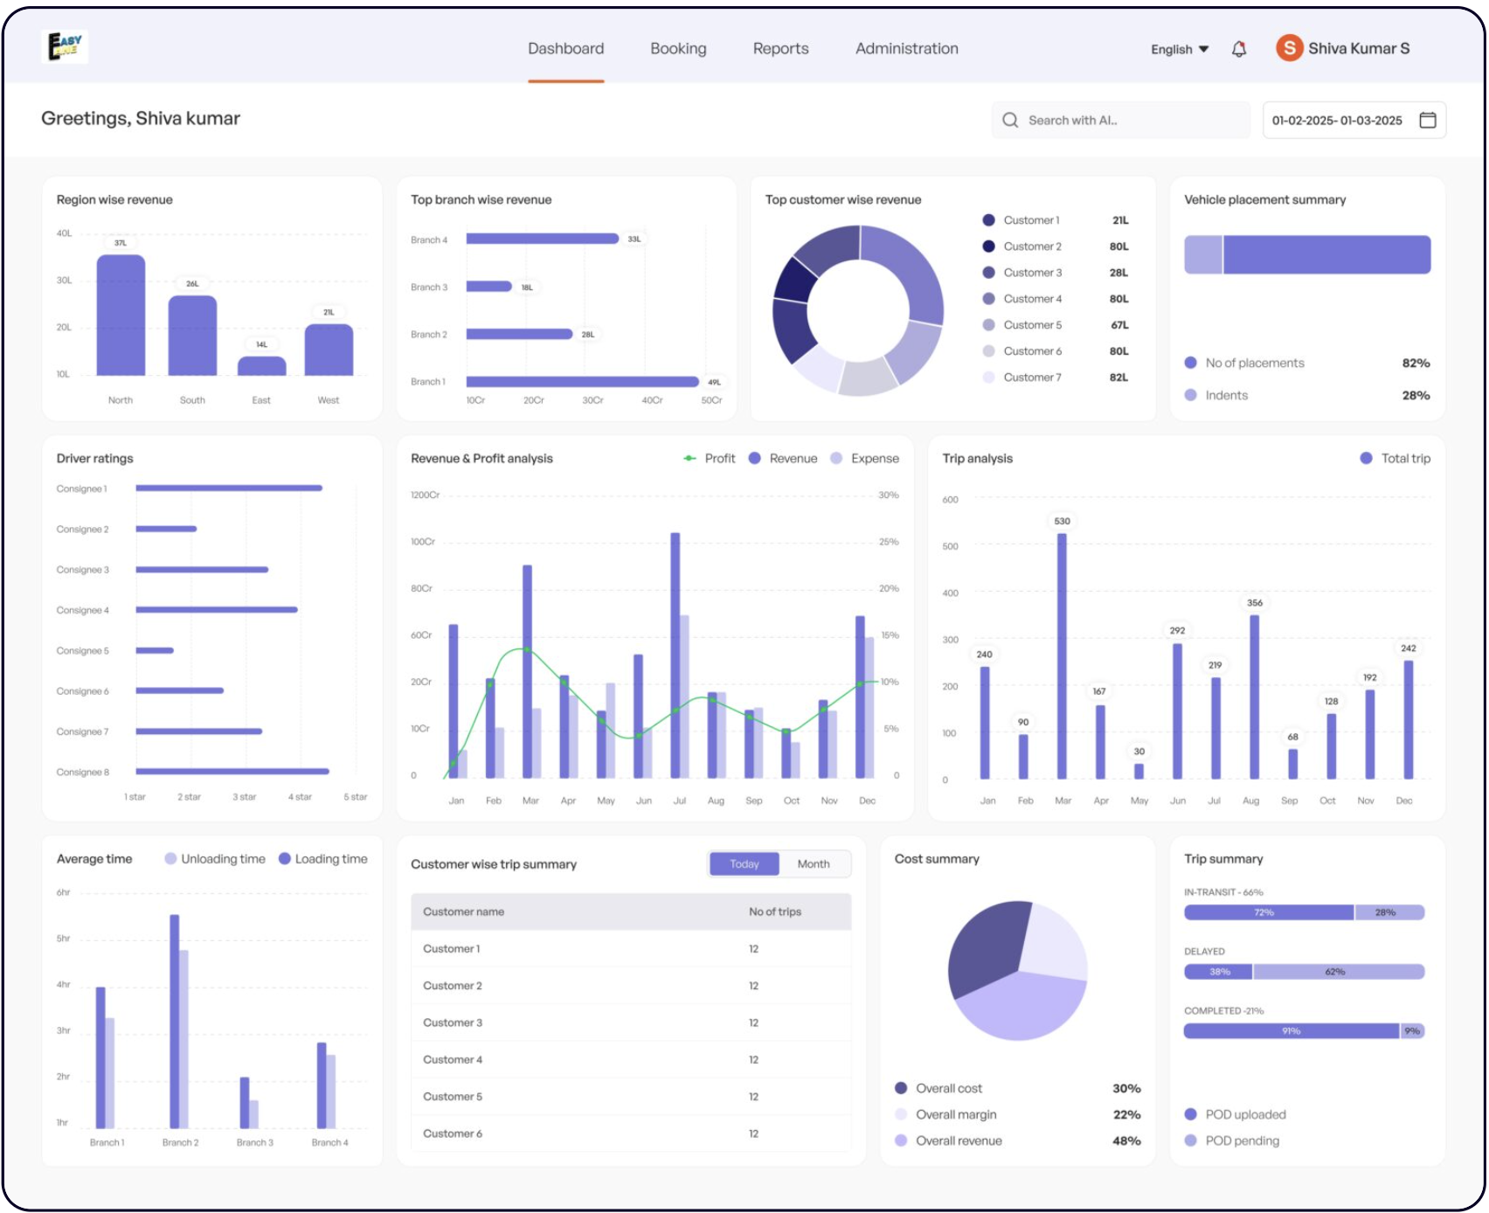
Task: Open the Administration menu
Action: [906, 49]
